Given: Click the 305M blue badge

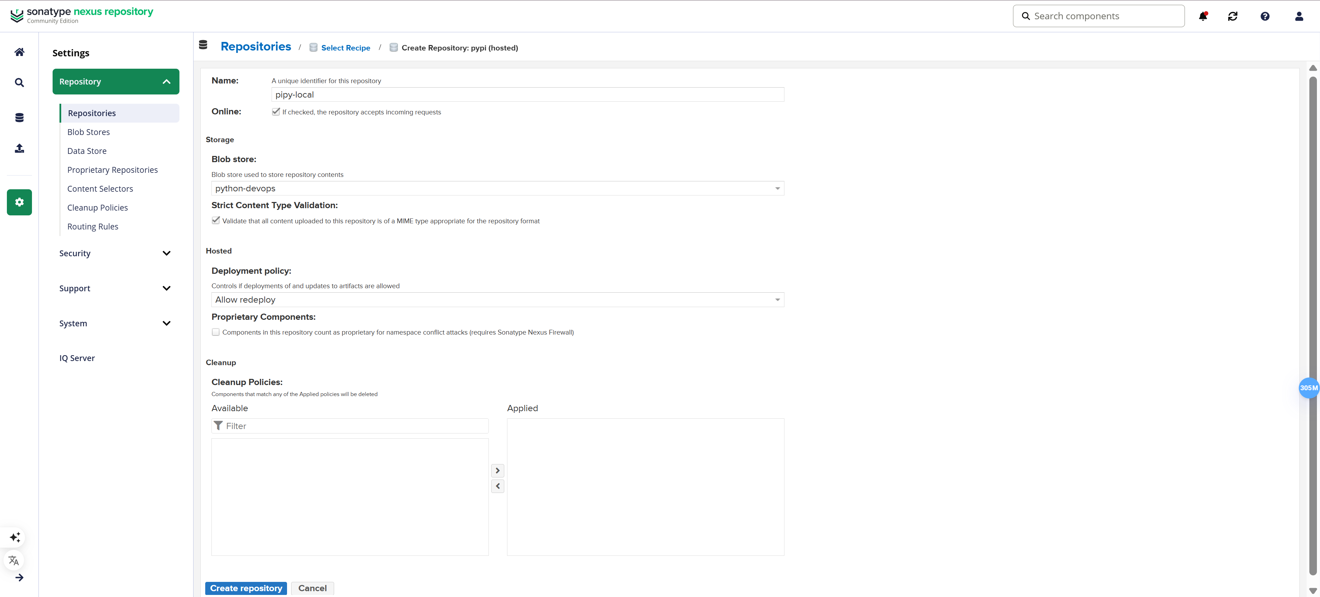Looking at the screenshot, I should (x=1309, y=387).
